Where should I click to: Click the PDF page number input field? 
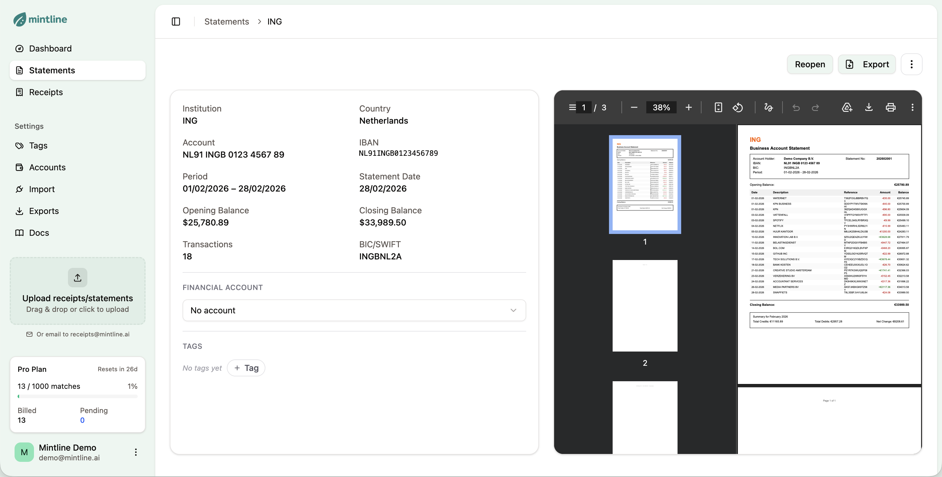pos(584,108)
